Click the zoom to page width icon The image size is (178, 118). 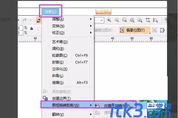point(148,20)
